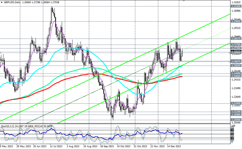Image resolution: width=242 pixels, height=149 pixels.
Task: Click the GBPUSD,Daily chart title
Action: 12,2
